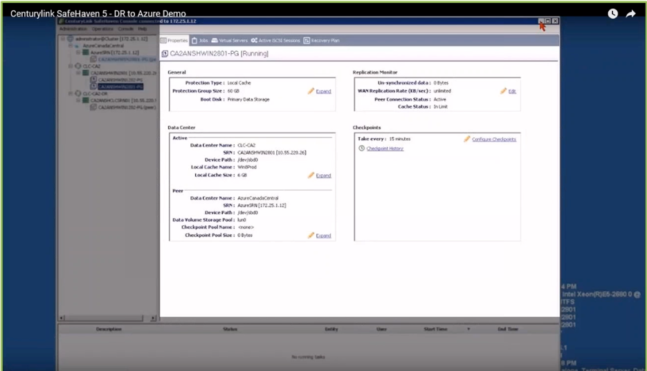The width and height of the screenshot is (647, 371).
Task: Select the highlighted CA2ANSHWIN2801-PG tree item
Action: [x=120, y=86]
